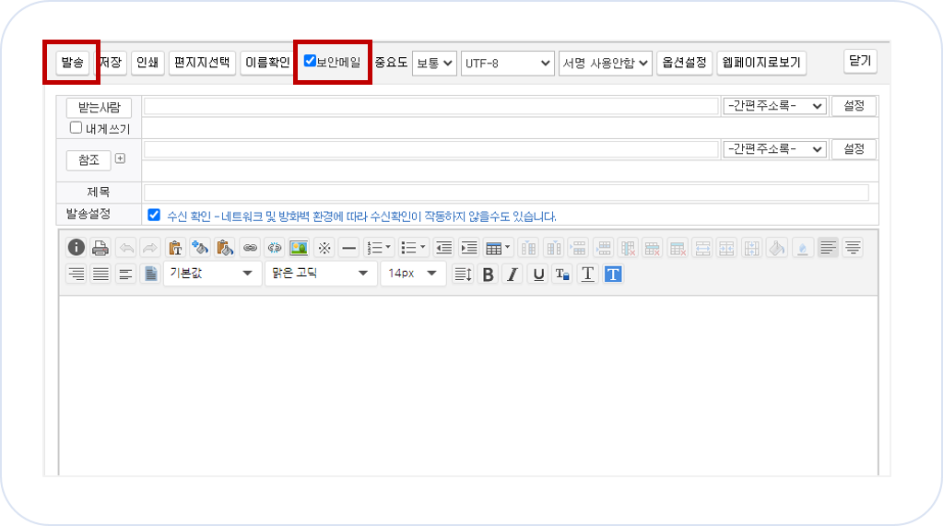Click the insert row above icon
Viewport: 943px width, 526px height.
click(x=579, y=248)
